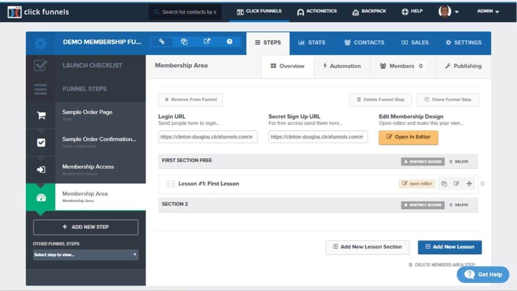Click DELETE MEMBERS AREA STEP link
Viewport: 517px width, 291px height.
pyautogui.click(x=442, y=265)
